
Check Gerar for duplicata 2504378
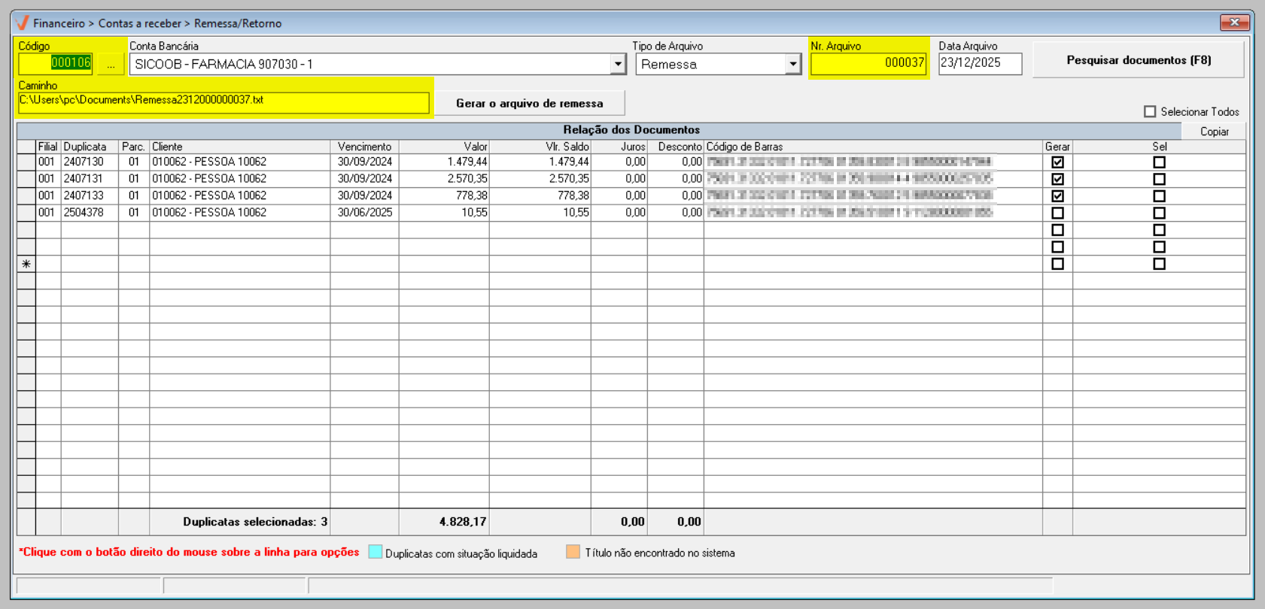[x=1057, y=213]
